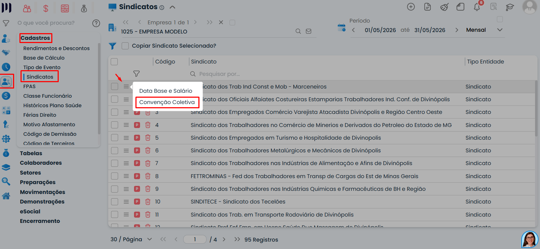Image resolution: width=540 pixels, height=249 pixels.
Task: Open Motivo Afastamento menu item
Action: click(49, 124)
